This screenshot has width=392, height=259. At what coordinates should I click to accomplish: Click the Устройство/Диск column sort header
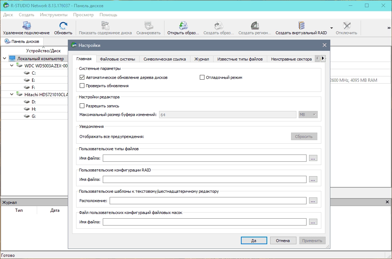(x=44, y=51)
